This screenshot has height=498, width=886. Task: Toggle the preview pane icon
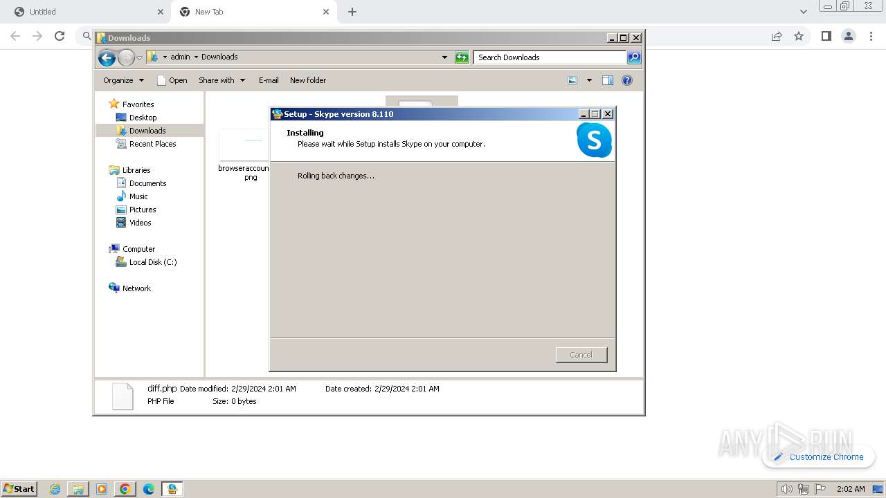[x=607, y=80]
